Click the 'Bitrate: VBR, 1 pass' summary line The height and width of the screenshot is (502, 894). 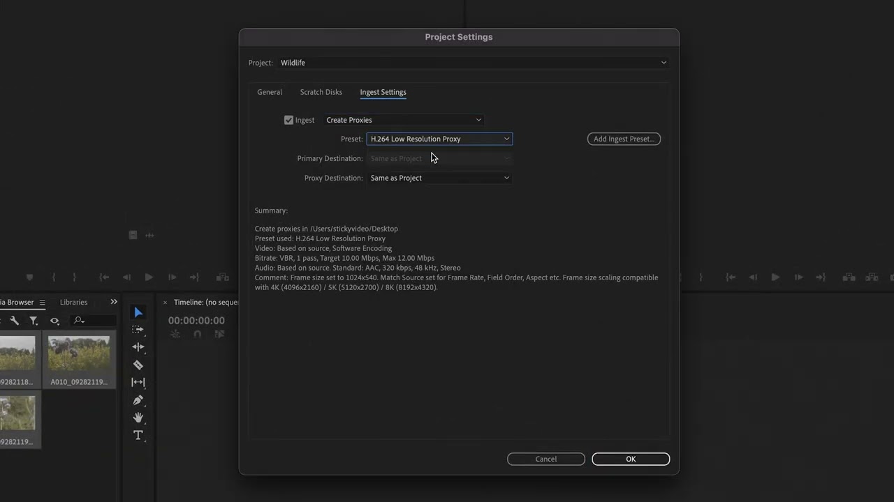344,258
